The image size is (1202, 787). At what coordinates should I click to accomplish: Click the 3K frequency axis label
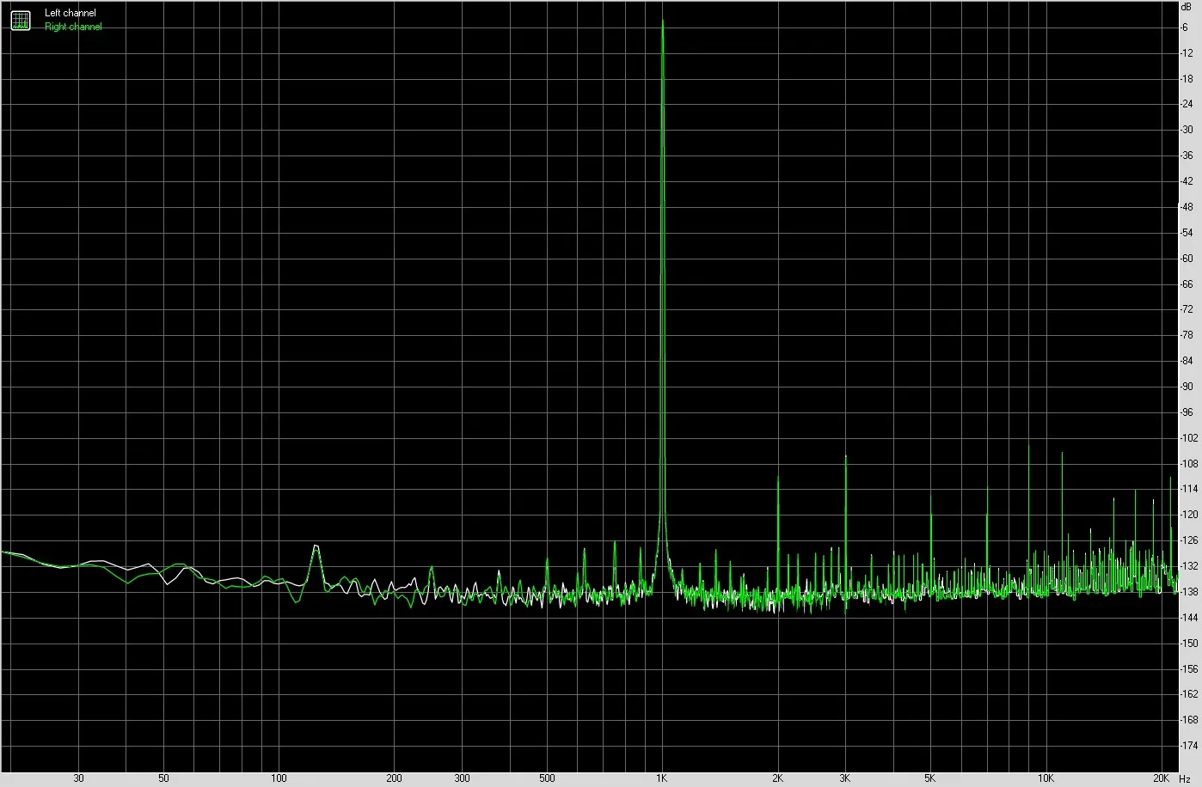(x=845, y=778)
